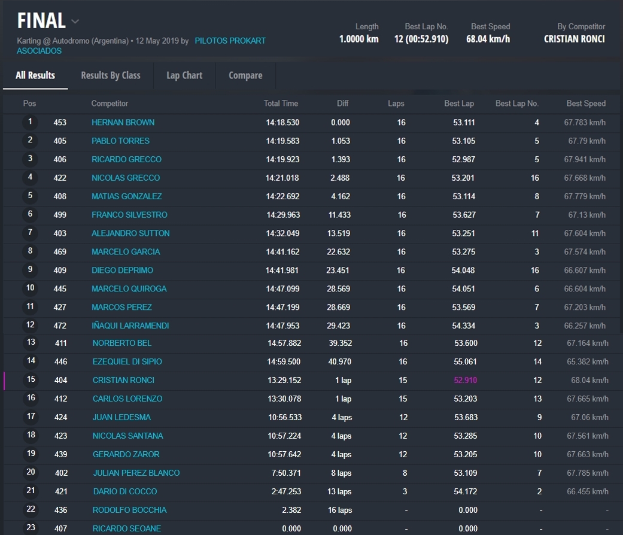The image size is (623, 535).
Task: Open the PILOTOS PROKART ASOCIADOS organizer link
Action: [x=230, y=41]
